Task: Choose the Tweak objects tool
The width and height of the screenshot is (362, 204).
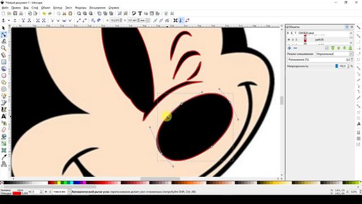Action: pyautogui.click(x=3, y=41)
